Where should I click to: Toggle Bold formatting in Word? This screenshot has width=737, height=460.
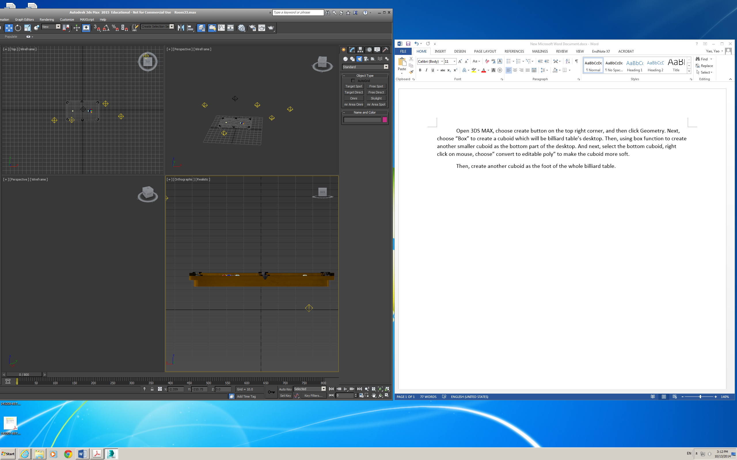click(420, 70)
